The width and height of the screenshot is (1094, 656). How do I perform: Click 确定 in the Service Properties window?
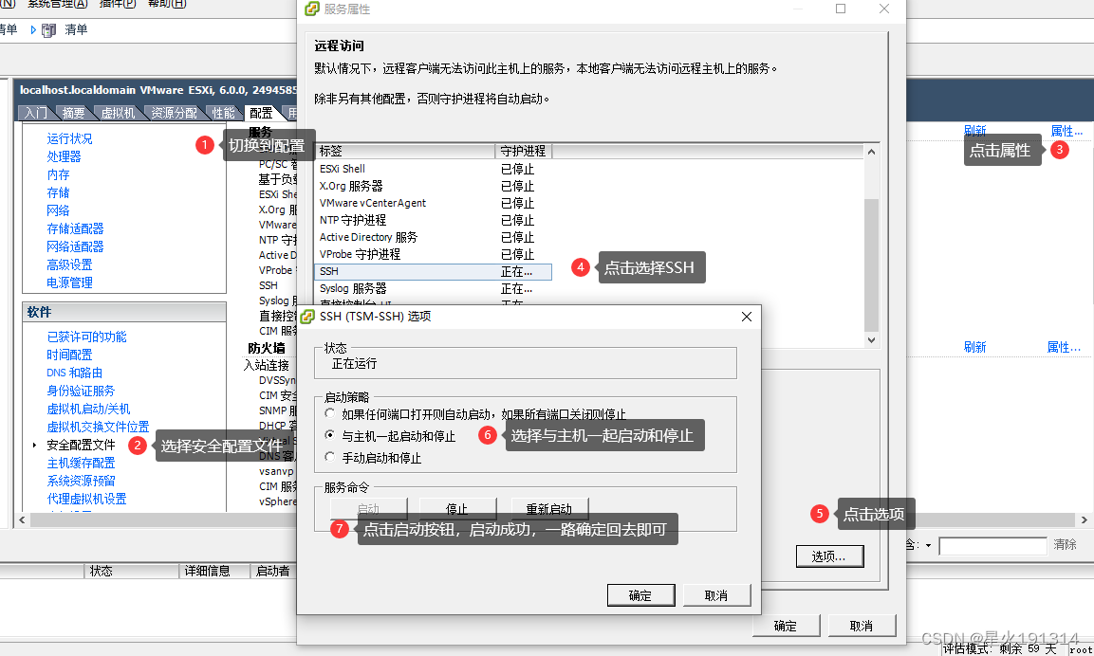tap(786, 626)
